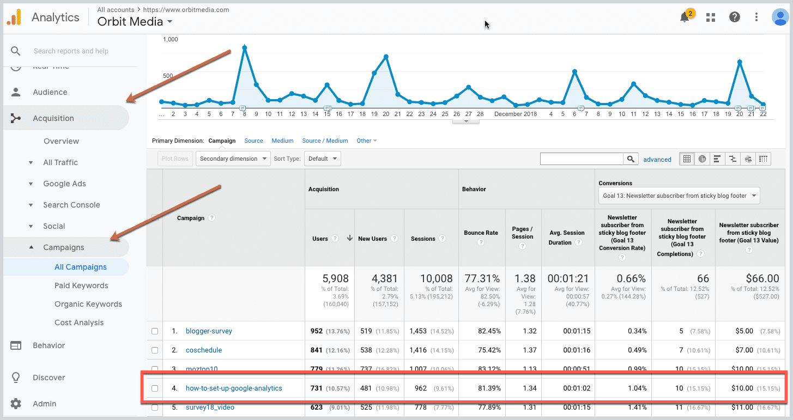Click the help icon next to New Users
793x420 pixels.
(x=394, y=239)
